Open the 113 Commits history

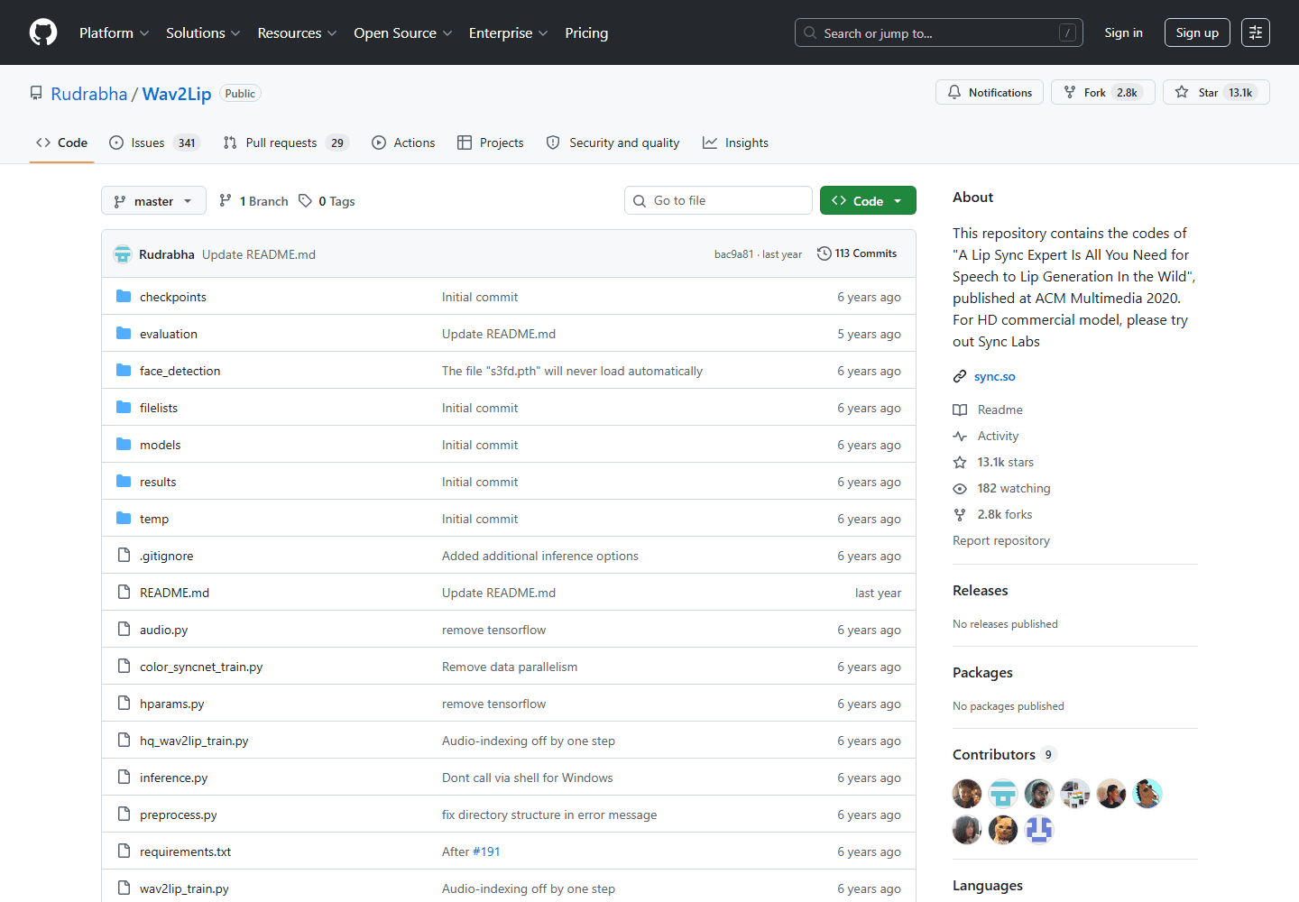tap(857, 253)
